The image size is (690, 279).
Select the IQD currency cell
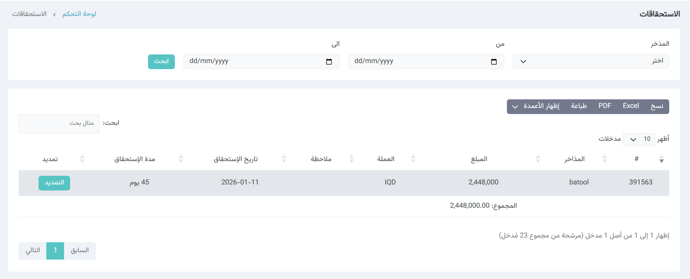click(x=390, y=183)
